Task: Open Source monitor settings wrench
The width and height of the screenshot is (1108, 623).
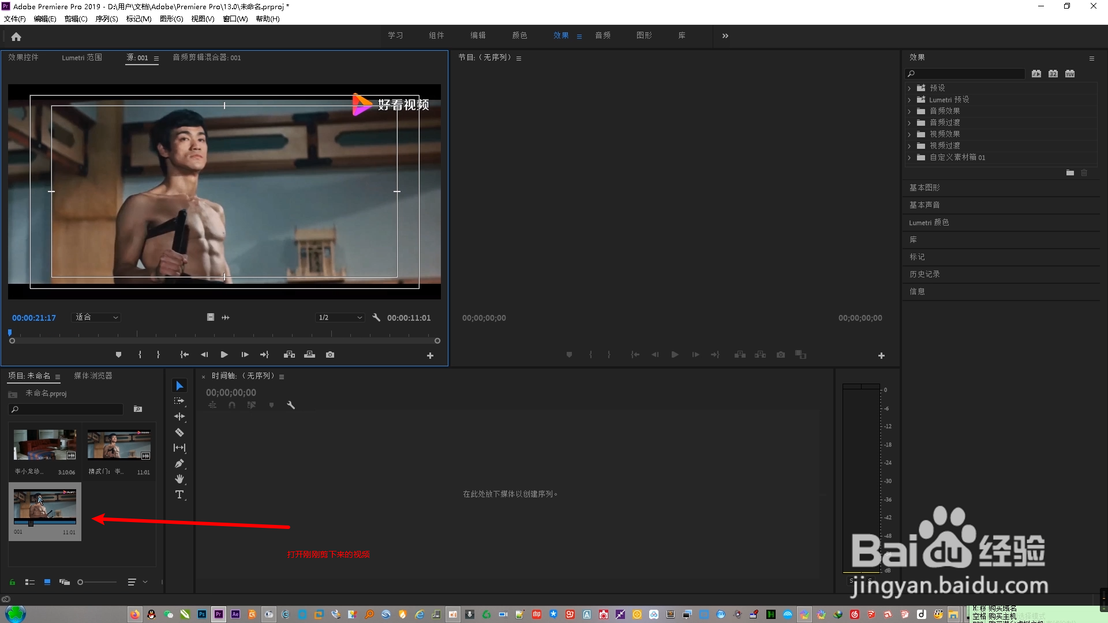Action: (376, 317)
